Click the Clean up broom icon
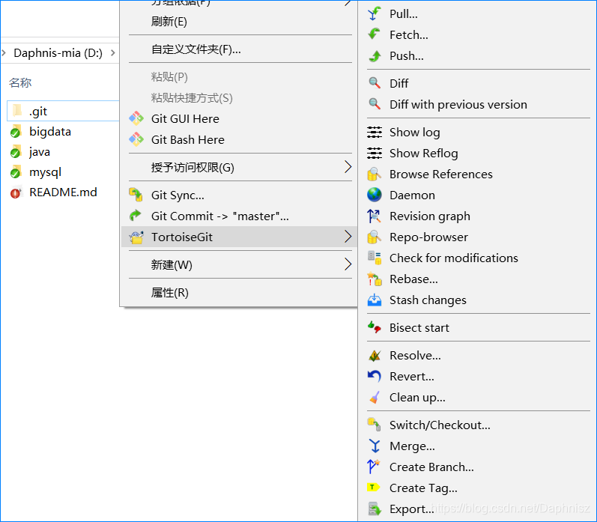Image resolution: width=597 pixels, height=522 pixels. click(x=375, y=398)
